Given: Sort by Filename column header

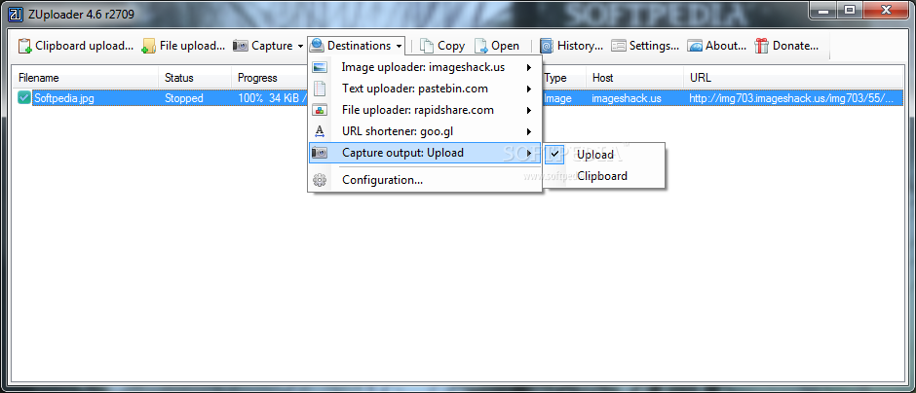Looking at the screenshot, I should coord(86,78).
